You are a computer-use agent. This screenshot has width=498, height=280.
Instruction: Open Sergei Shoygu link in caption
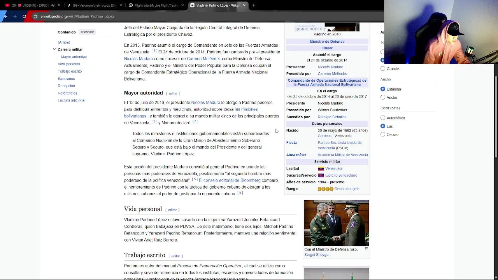click(316, 255)
